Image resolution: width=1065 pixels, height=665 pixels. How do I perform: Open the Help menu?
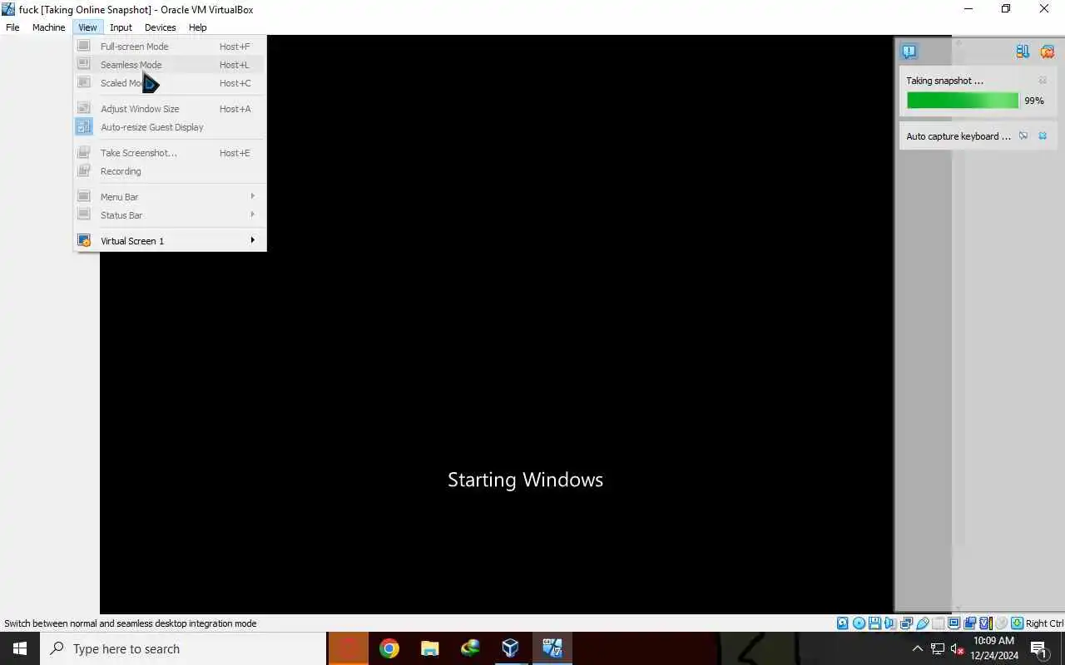point(197,27)
